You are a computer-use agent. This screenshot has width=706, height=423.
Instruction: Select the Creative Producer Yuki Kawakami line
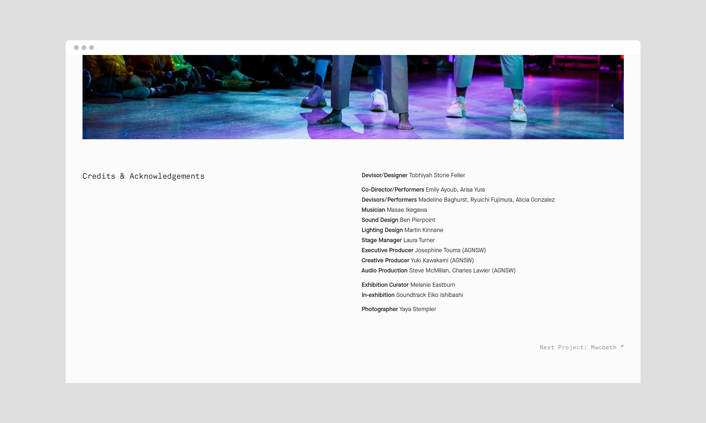(x=417, y=260)
